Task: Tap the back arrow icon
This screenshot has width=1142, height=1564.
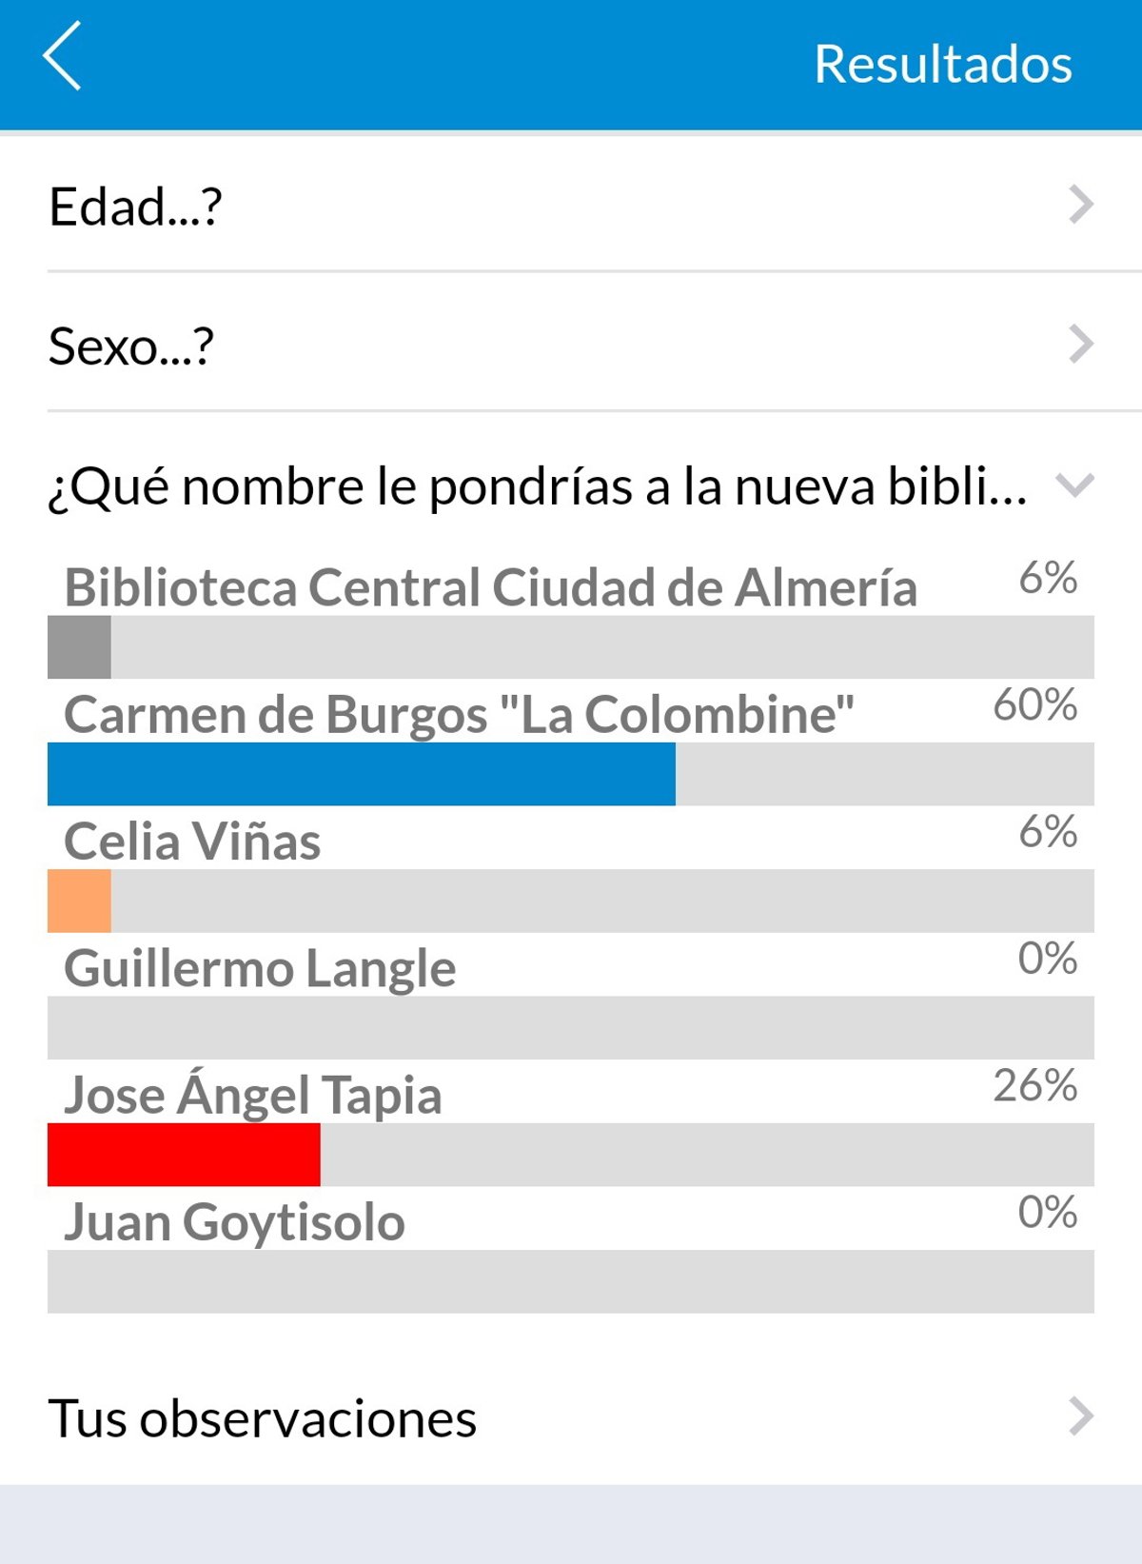Action: tap(63, 57)
